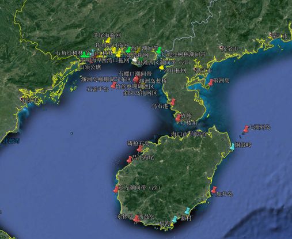The width and height of the screenshot is (292, 239).
Task: Click the 石角红树林 label
Action: tap(69, 52)
